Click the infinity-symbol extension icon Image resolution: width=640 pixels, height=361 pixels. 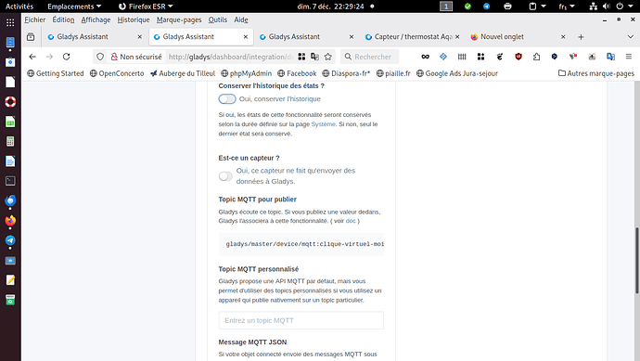(426, 57)
